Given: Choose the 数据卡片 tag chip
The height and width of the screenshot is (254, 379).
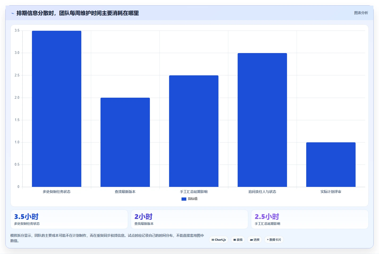Looking at the screenshot, I should tap(274, 240).
